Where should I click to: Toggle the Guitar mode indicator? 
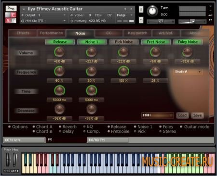pos(181,126)
